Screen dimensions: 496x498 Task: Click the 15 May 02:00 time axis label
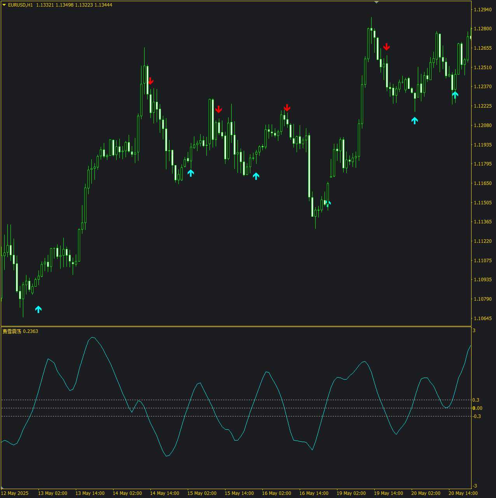point(202,493)
